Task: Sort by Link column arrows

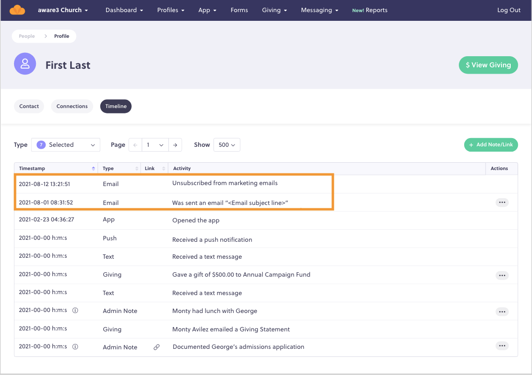Action: coord(164,169)
